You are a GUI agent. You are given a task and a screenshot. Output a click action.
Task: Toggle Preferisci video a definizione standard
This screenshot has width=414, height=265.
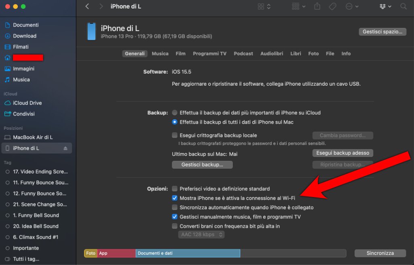[x=175, y=189]
